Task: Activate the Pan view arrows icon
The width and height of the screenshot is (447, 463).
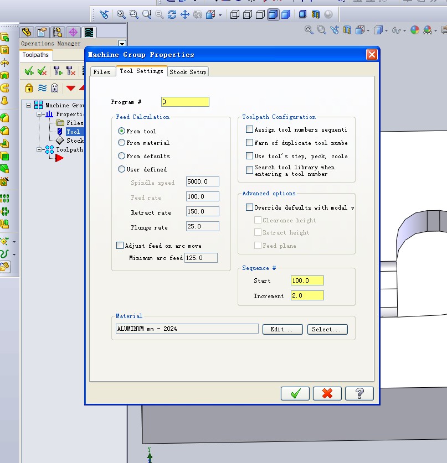Action: (x=185, y=15)
